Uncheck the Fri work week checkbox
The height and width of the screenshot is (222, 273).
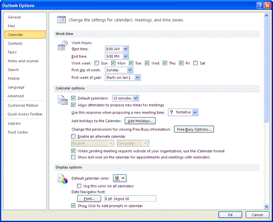point(181,63)
